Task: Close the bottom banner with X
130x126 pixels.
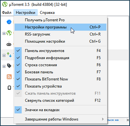Action: pyautogui.click(x=128, y=120)
